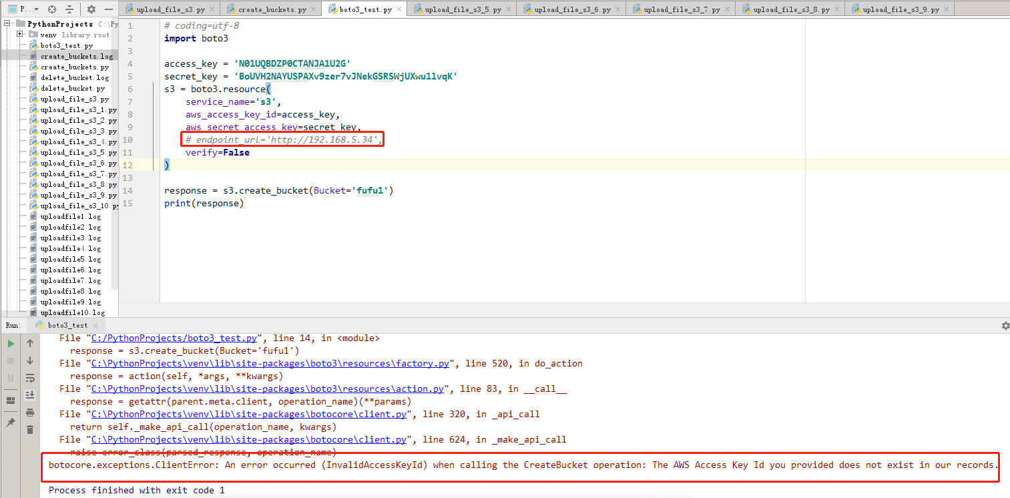This screenshot has width=1010, height=498.
Task: Close the create_buckets.py tab
Action: coord(314,9)
